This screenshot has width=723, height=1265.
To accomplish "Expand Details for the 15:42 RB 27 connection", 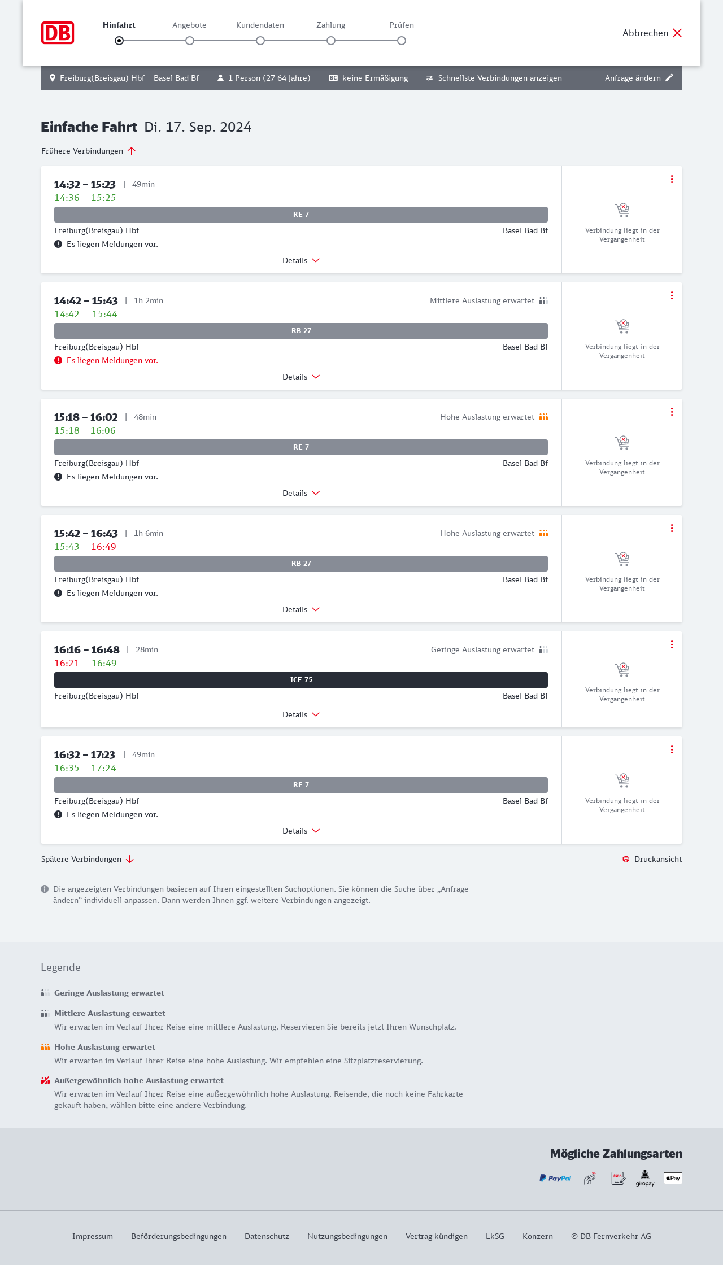I will point(301,609).
